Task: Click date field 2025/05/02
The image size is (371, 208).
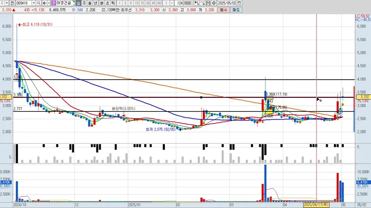Action: click(227, 3)
